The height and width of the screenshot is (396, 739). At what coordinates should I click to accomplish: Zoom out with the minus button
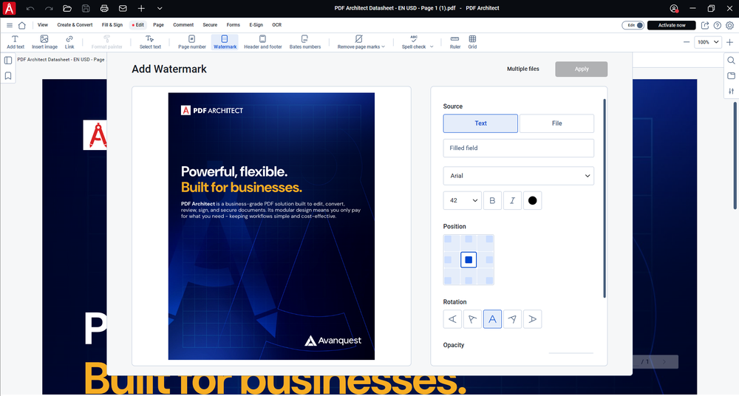[x=687, y=42]
